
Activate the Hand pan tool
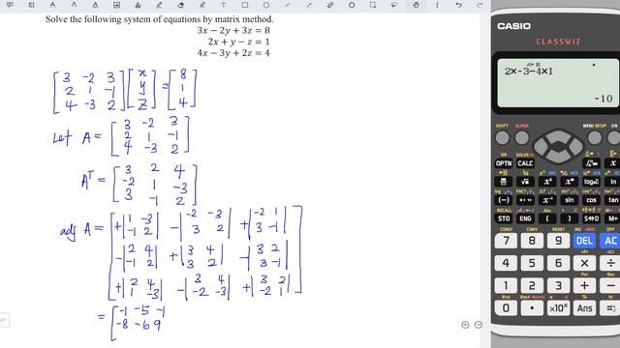pos(416,5)
